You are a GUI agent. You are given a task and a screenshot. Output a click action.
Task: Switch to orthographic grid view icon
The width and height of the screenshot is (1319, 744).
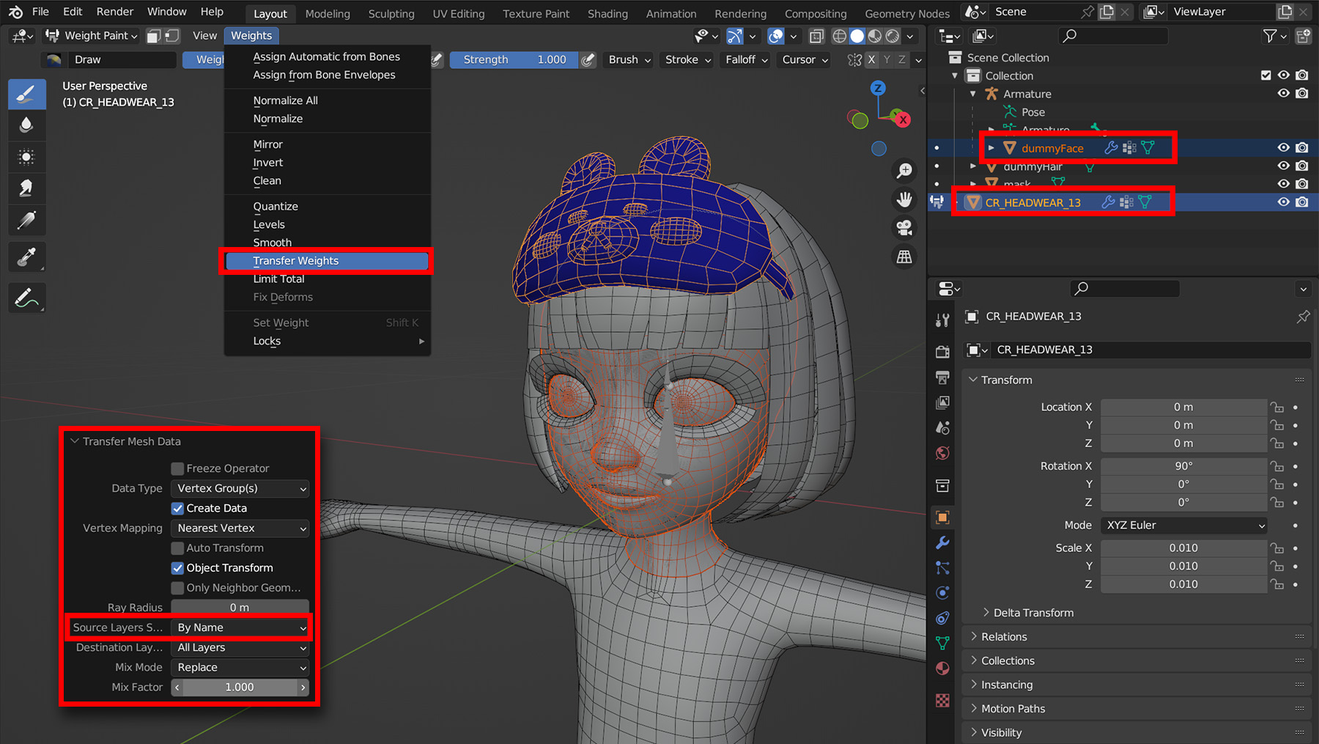(x=904, y=257)
